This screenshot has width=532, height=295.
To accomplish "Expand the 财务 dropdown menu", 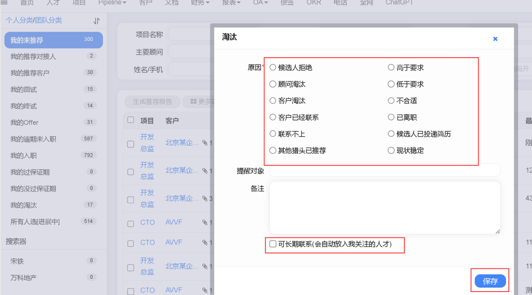I will click(x=200, y=3).
